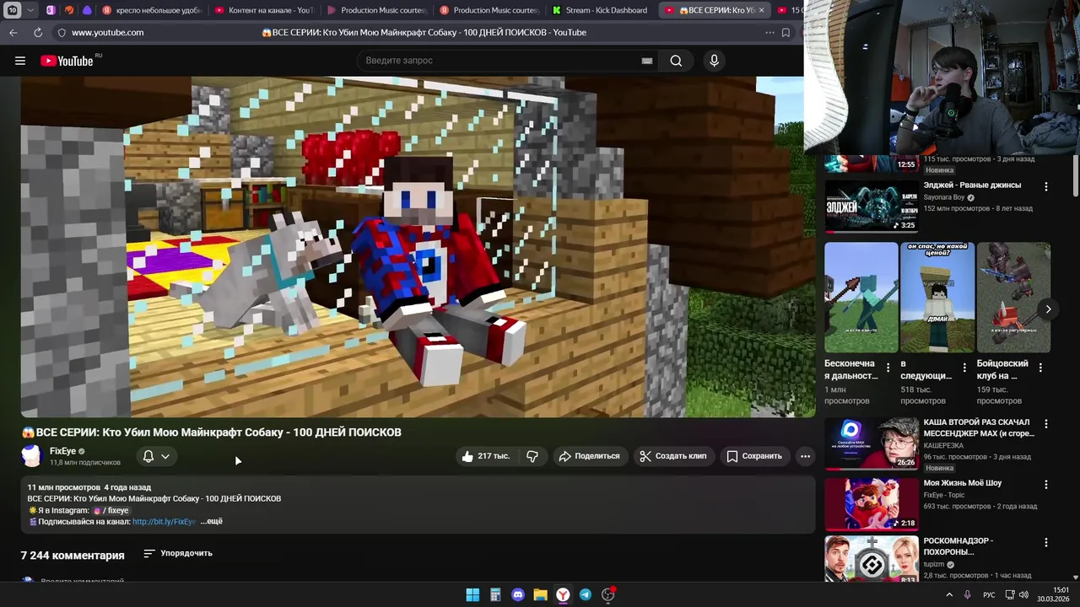
Task: Start voice search with microphone
Action: (x=714, y=61)
